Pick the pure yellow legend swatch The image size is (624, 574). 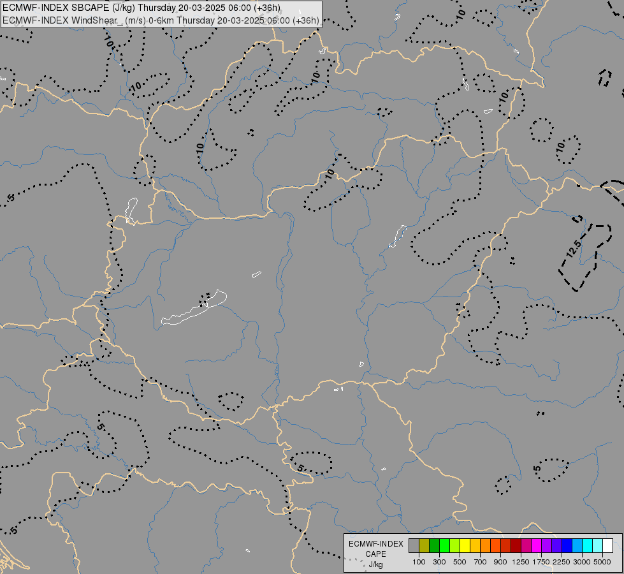pos(465,546)
